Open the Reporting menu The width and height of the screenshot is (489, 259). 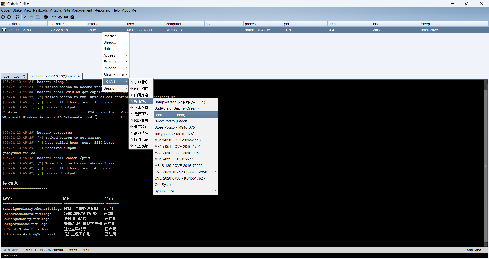pyautogui.click(x=102, y=10)
